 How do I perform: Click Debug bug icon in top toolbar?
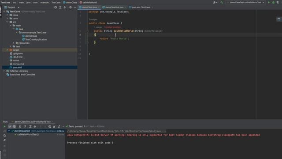coord(273,2)
